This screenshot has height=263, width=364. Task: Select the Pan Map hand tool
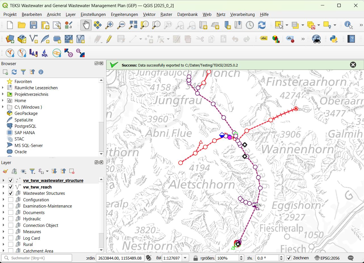(x=86, y=25)
